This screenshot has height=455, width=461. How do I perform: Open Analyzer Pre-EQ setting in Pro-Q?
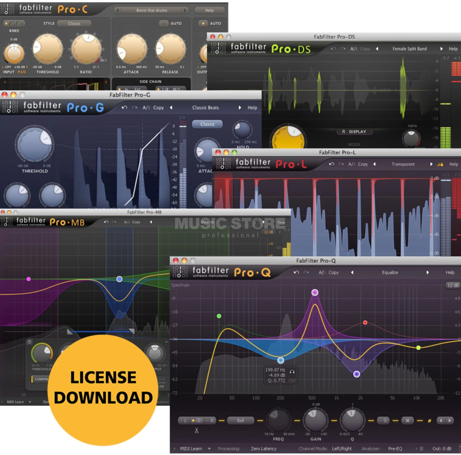tap(395, 449)
